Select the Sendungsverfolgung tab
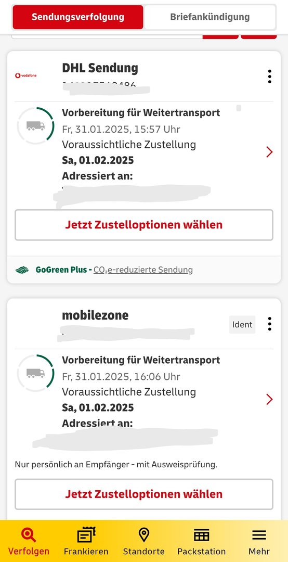288x562 pixels. pyautogui.click(x=78, y=17)
